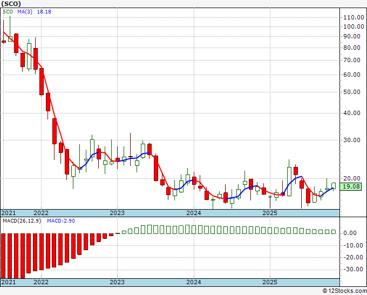This screenshot has height=295, width=367.
Task: Open the 12Stocks.com copyright link
Action: 344,291
